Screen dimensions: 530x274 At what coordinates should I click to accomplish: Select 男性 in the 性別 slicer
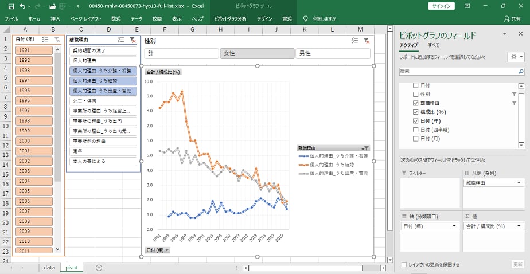(x=333, y=53)
